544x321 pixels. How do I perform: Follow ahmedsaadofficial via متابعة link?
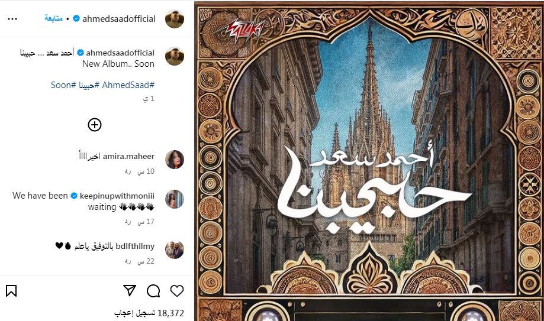click(x=53, y=18)
